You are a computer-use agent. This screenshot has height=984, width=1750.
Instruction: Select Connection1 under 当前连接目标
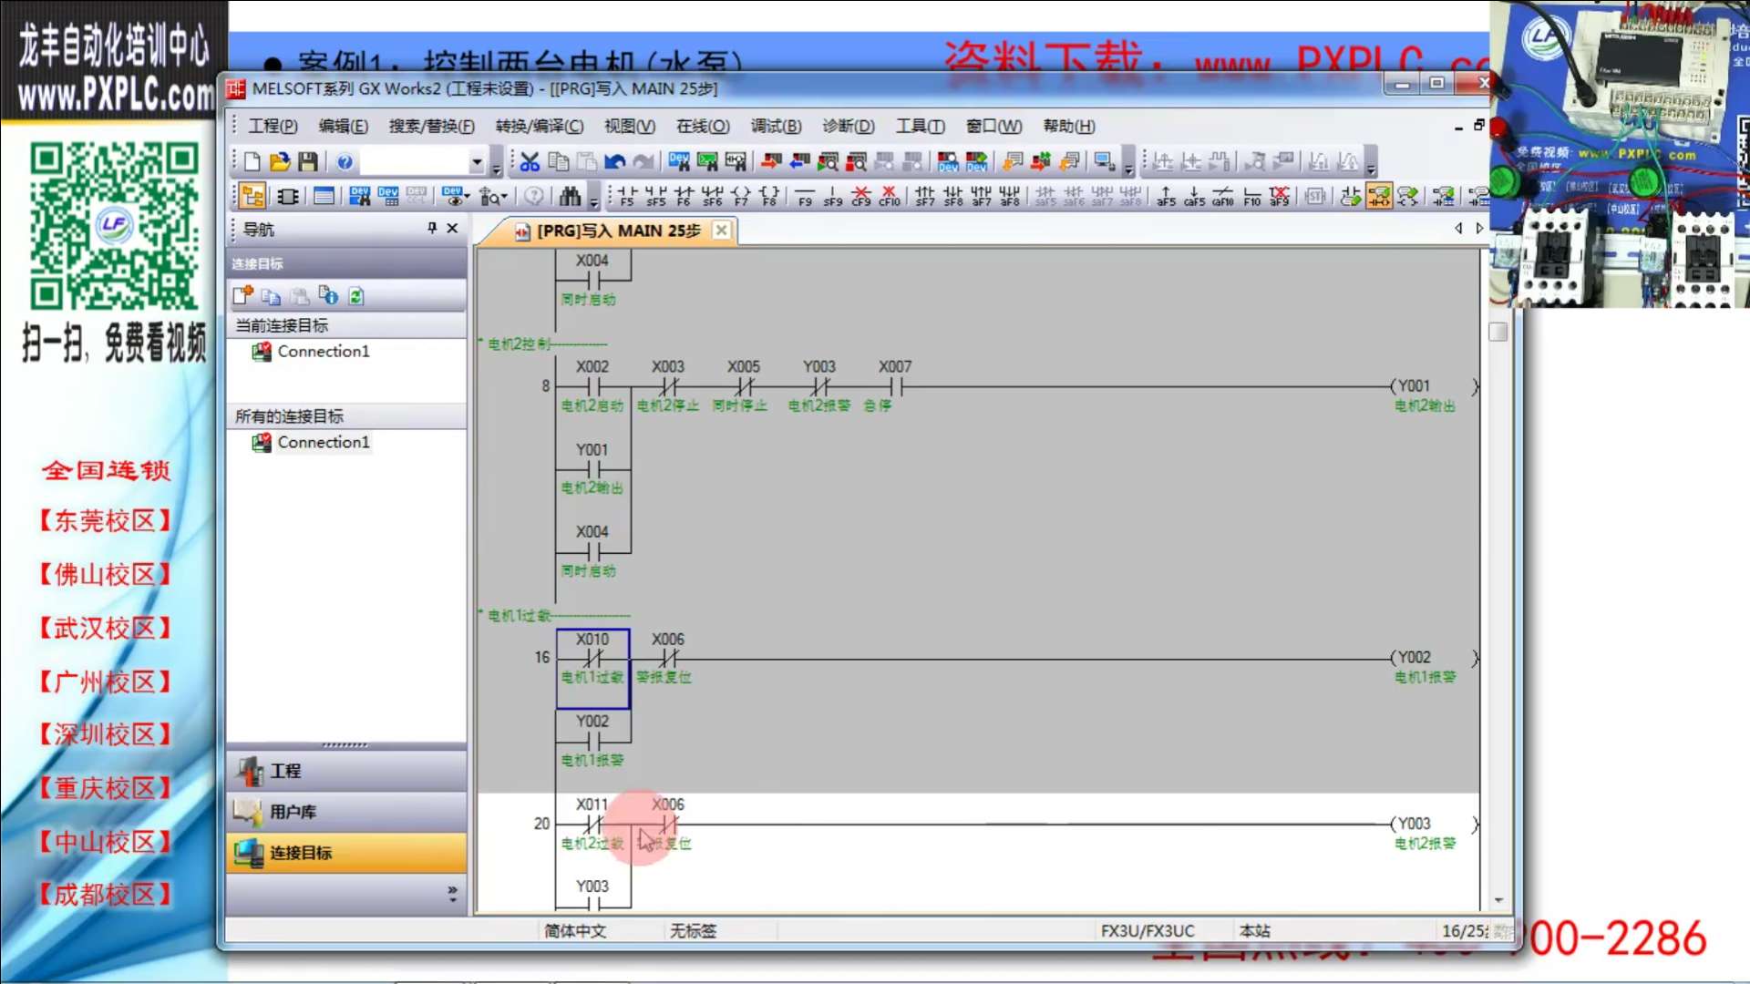[x=324, y=352]
